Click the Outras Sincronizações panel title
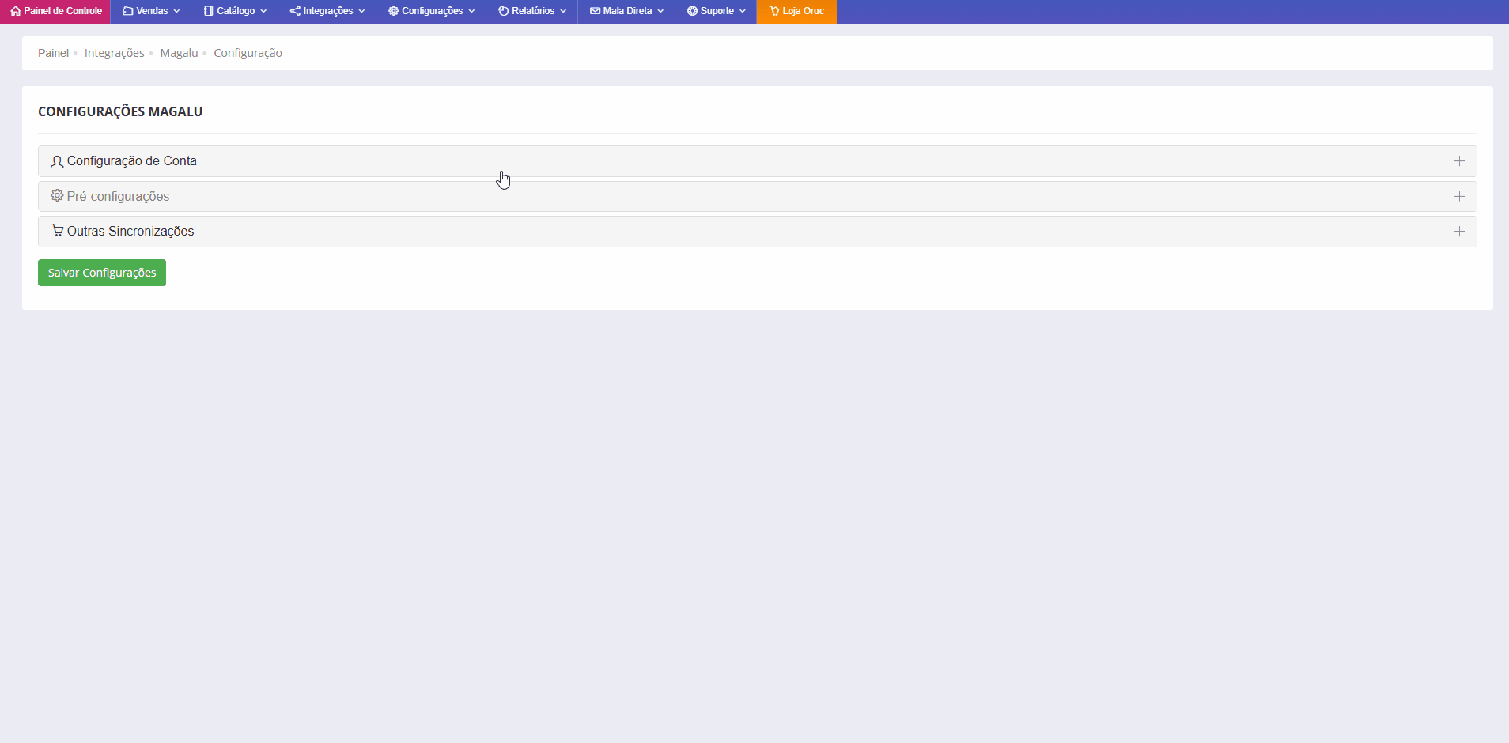This screenshot has width=1509, height=743. 130,232
